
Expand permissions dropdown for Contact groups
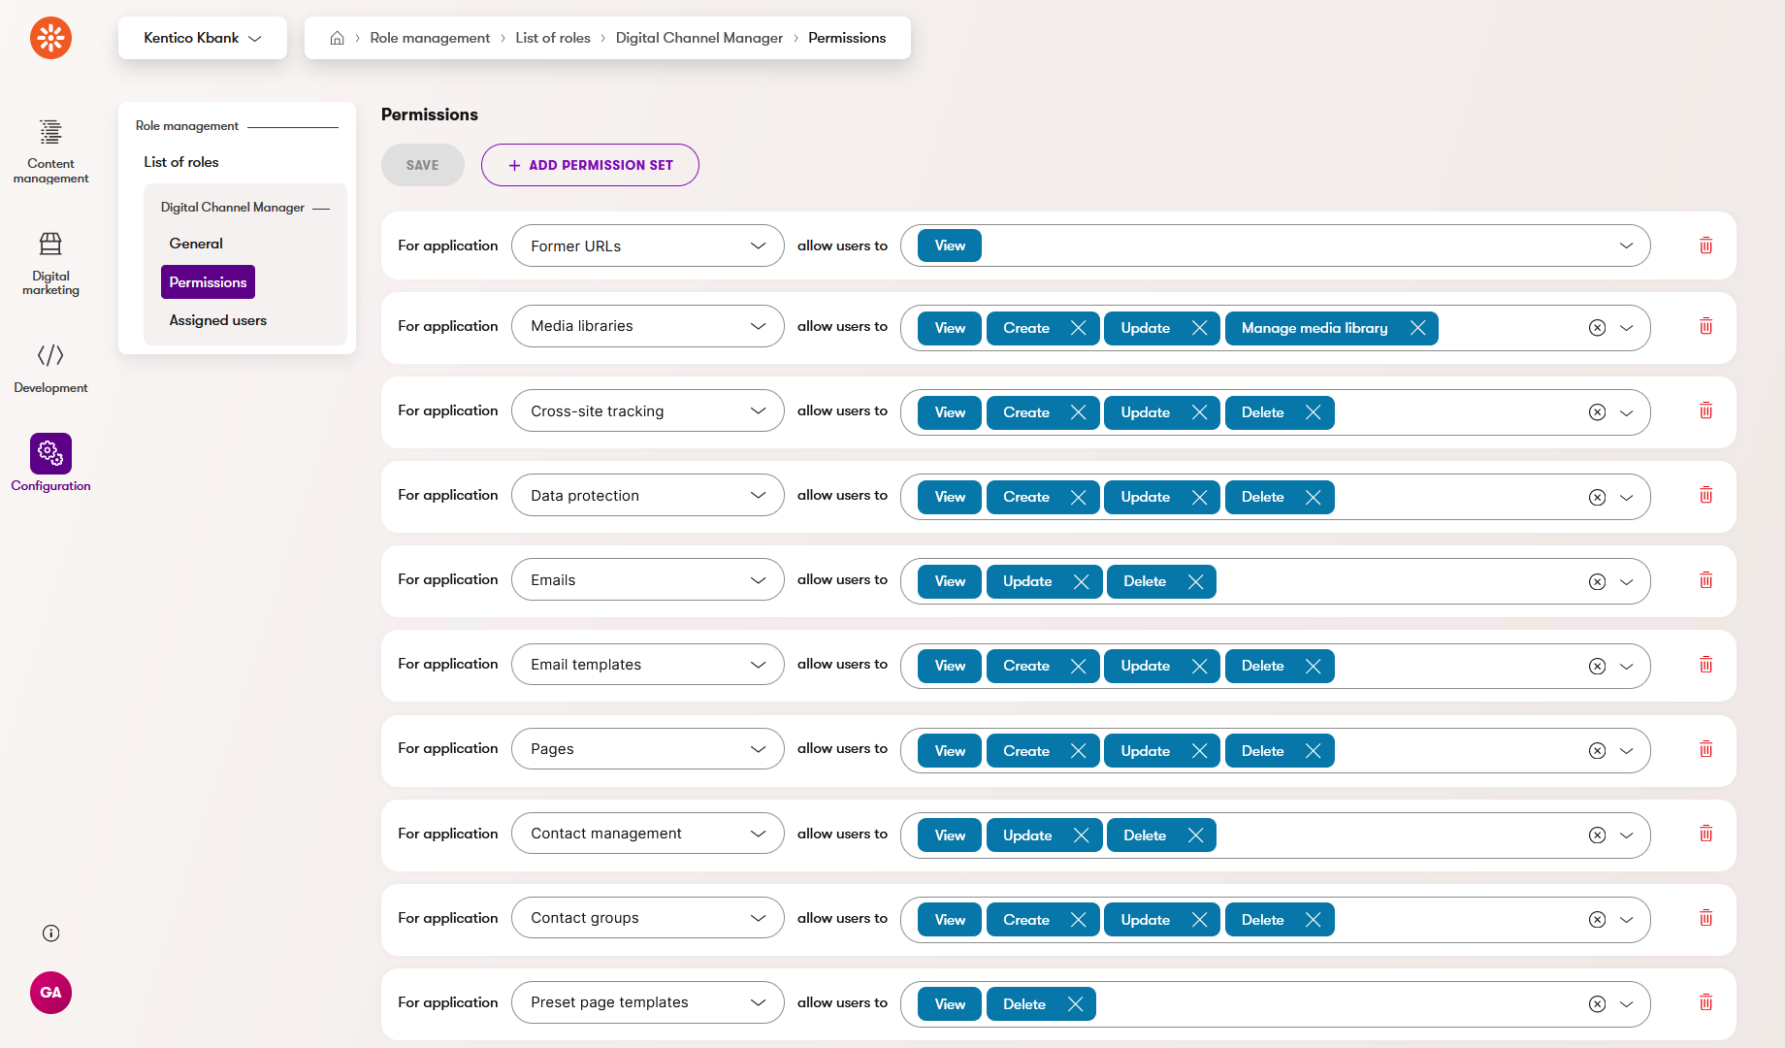(x=1627, y=920)
